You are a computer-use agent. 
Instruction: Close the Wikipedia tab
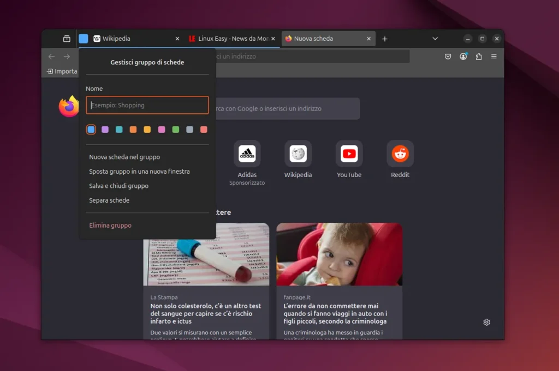coord(177,39)
